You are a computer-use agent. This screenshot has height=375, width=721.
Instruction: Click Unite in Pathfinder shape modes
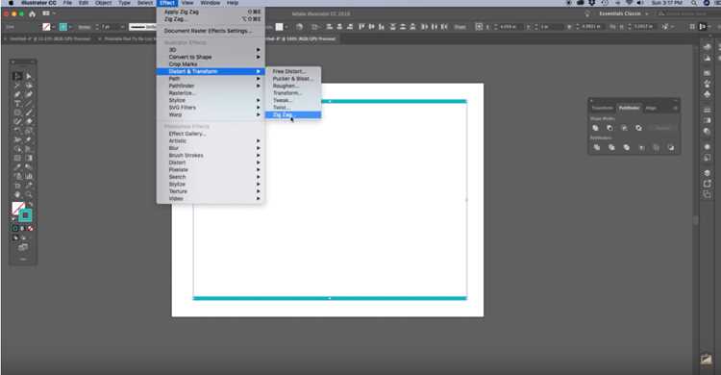point(595,128)
